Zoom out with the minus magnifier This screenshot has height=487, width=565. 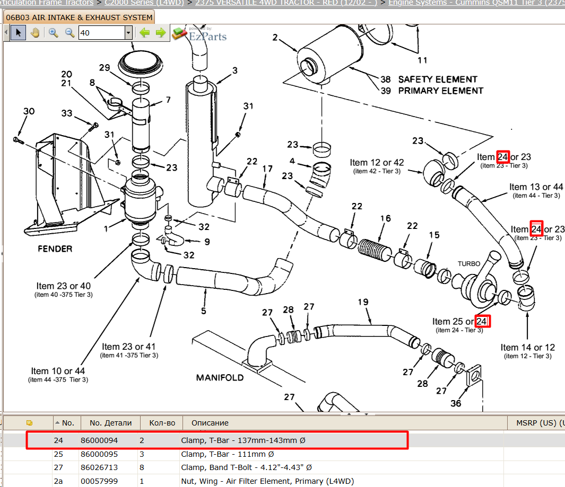(x=69, y=33)
